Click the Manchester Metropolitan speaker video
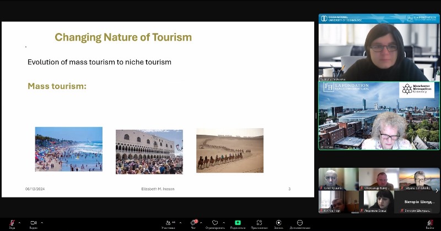The width and height of the screenshot is (441, 231). point(379,116)
